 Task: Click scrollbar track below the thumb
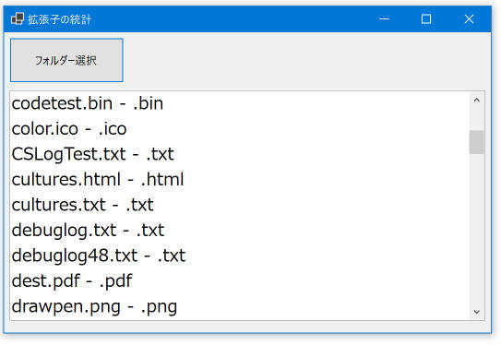coord(477,229)
